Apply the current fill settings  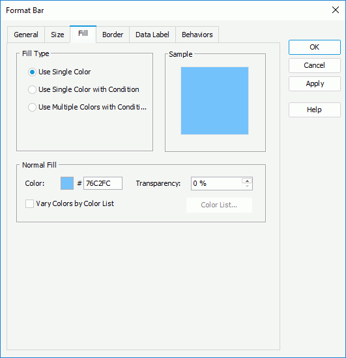pos(315,83)
